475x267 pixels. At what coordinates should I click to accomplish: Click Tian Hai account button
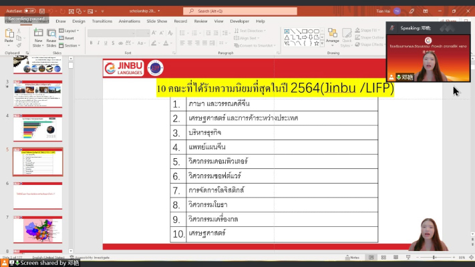(388, 11)
